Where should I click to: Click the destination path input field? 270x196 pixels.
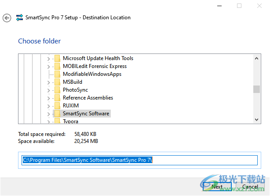[x=139, y=160]
